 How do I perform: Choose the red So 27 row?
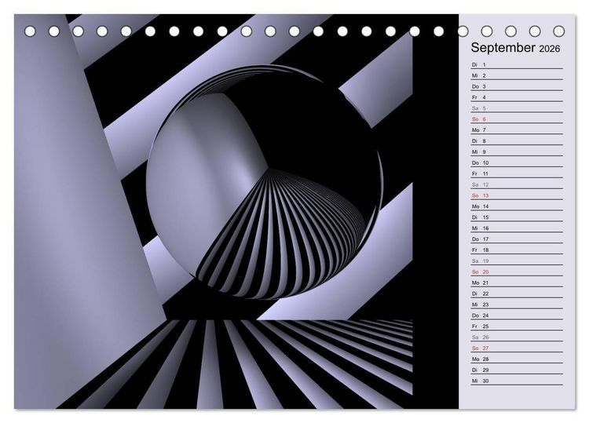point(517,348)
